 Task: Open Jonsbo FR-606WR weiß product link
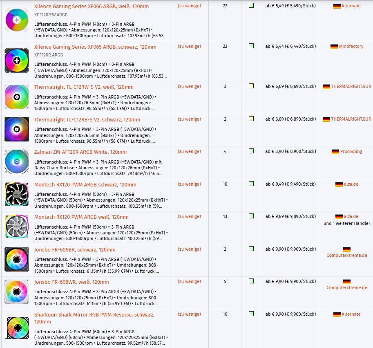(71, 282)
